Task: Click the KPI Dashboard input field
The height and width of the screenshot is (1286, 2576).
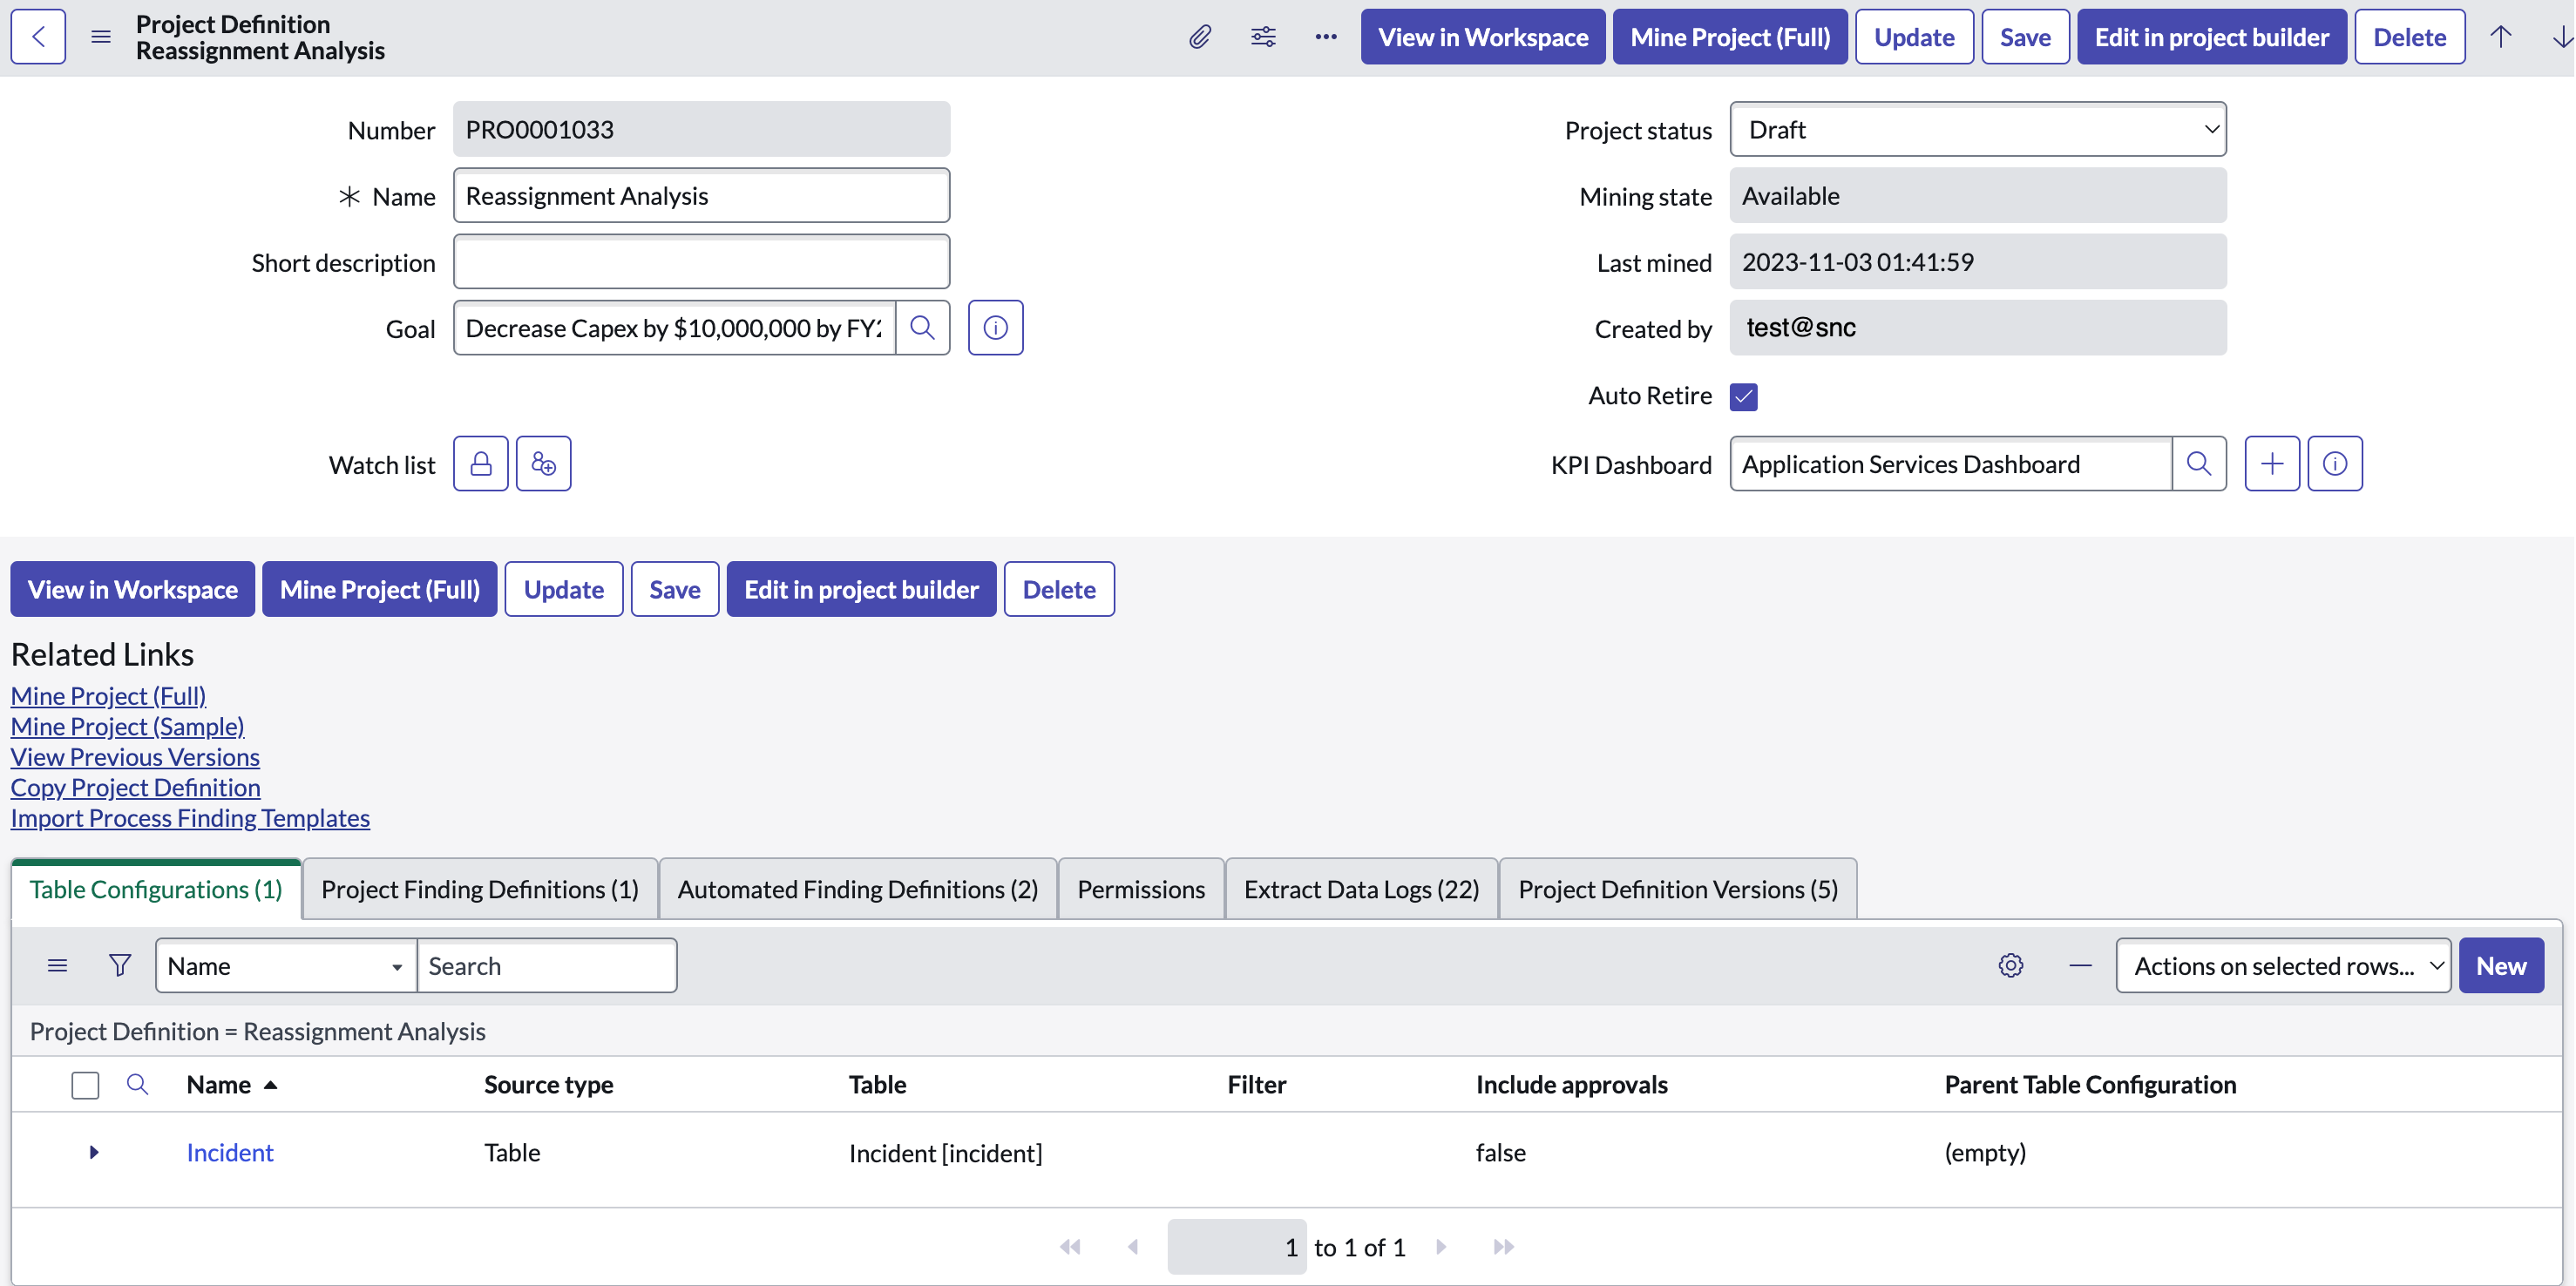Action: click(x=1951, y=463)
